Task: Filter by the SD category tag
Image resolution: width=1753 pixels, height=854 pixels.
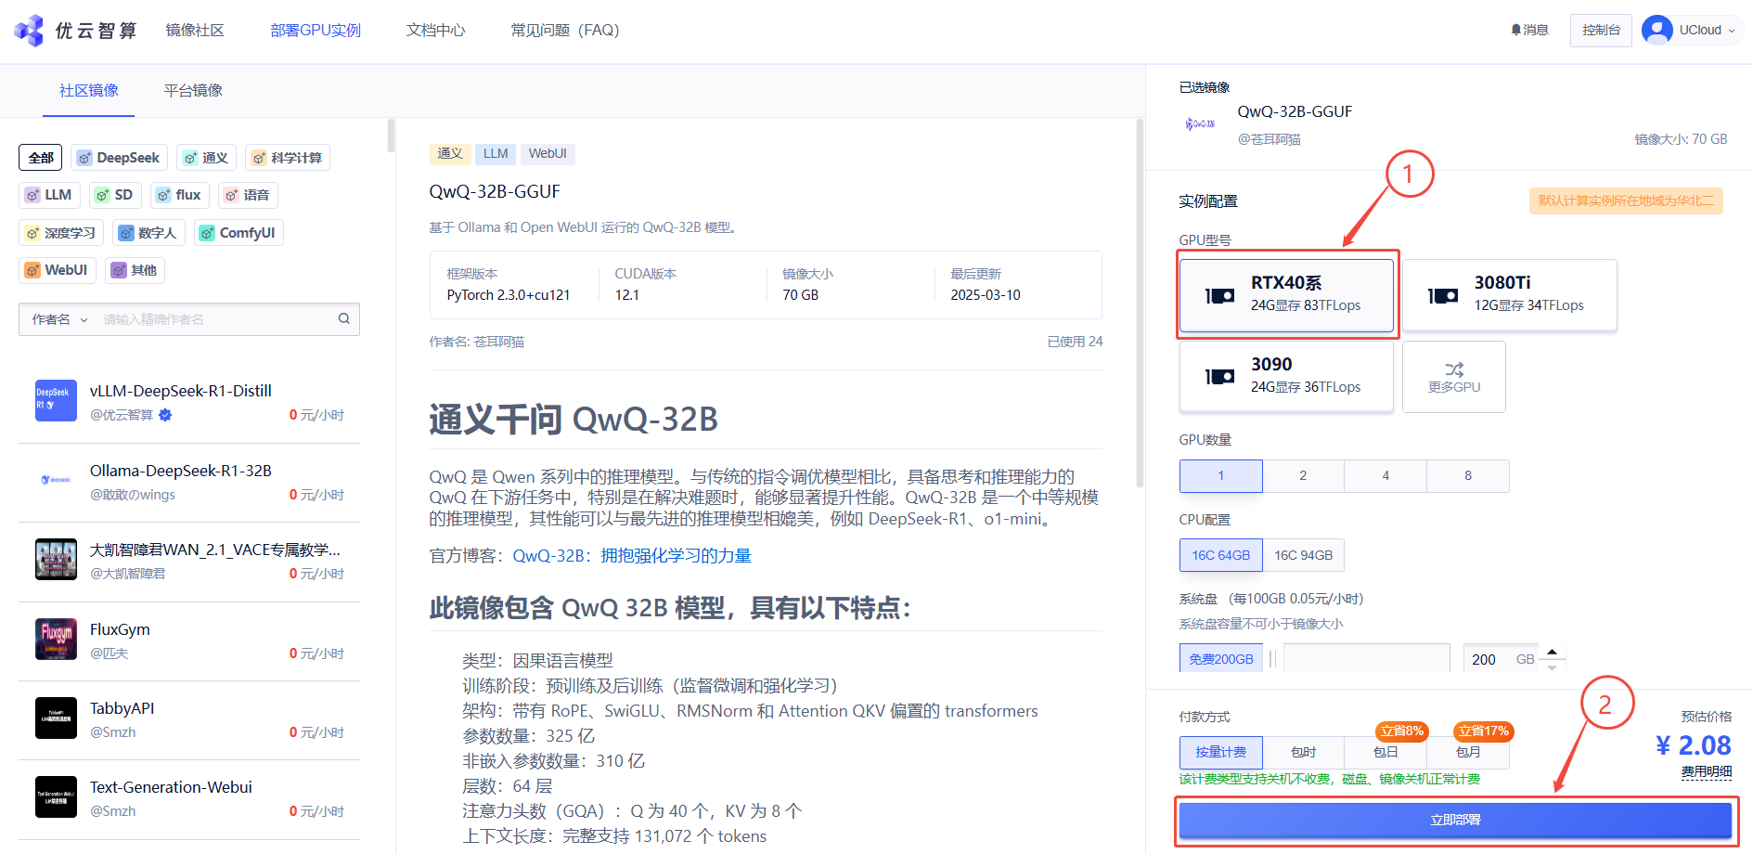Action: pyautogui.click(x=115, y=195)
